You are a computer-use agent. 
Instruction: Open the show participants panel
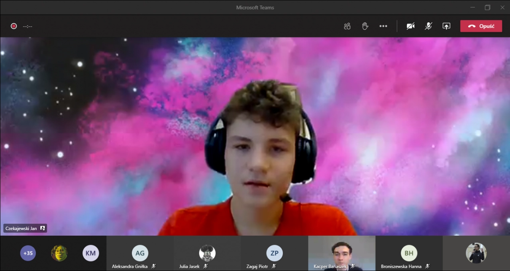(347, 26)
